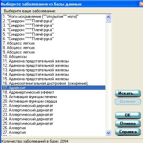Click the scrollbar down arrow
This screenshot has width=143, height=143.
point(109,133)
